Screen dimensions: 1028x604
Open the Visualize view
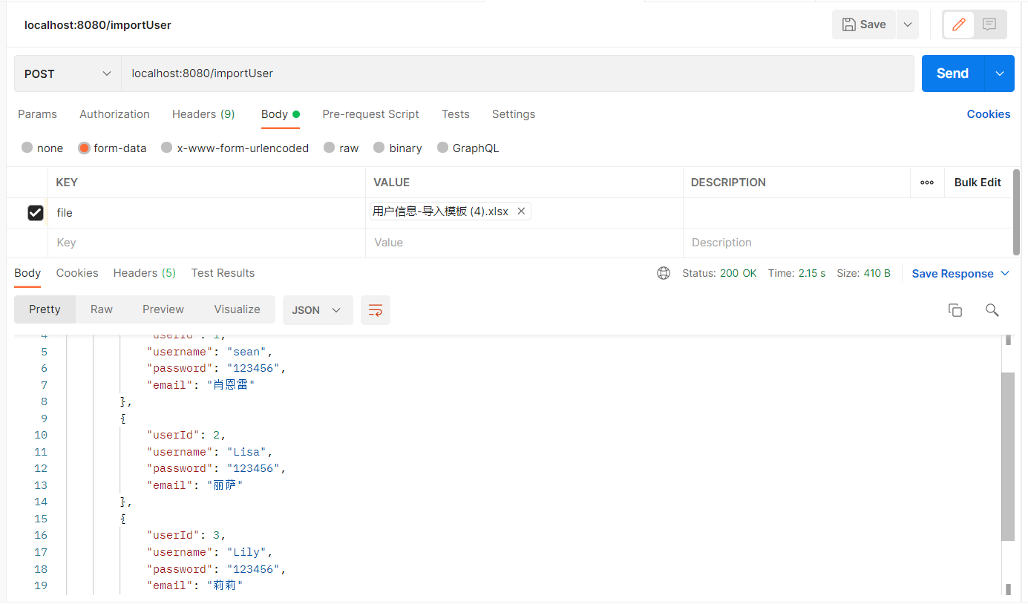[237, 309]
